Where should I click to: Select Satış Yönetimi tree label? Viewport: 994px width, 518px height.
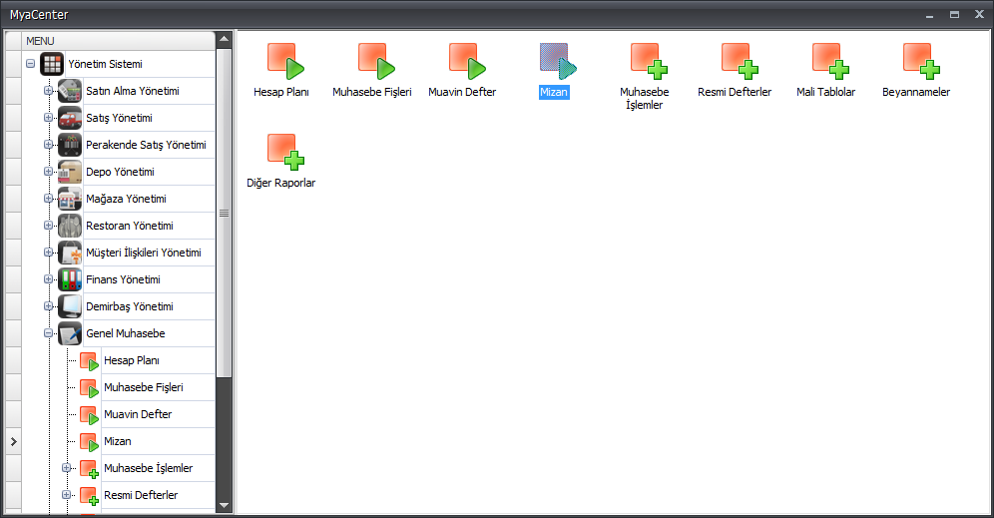[x=119, y=118]
